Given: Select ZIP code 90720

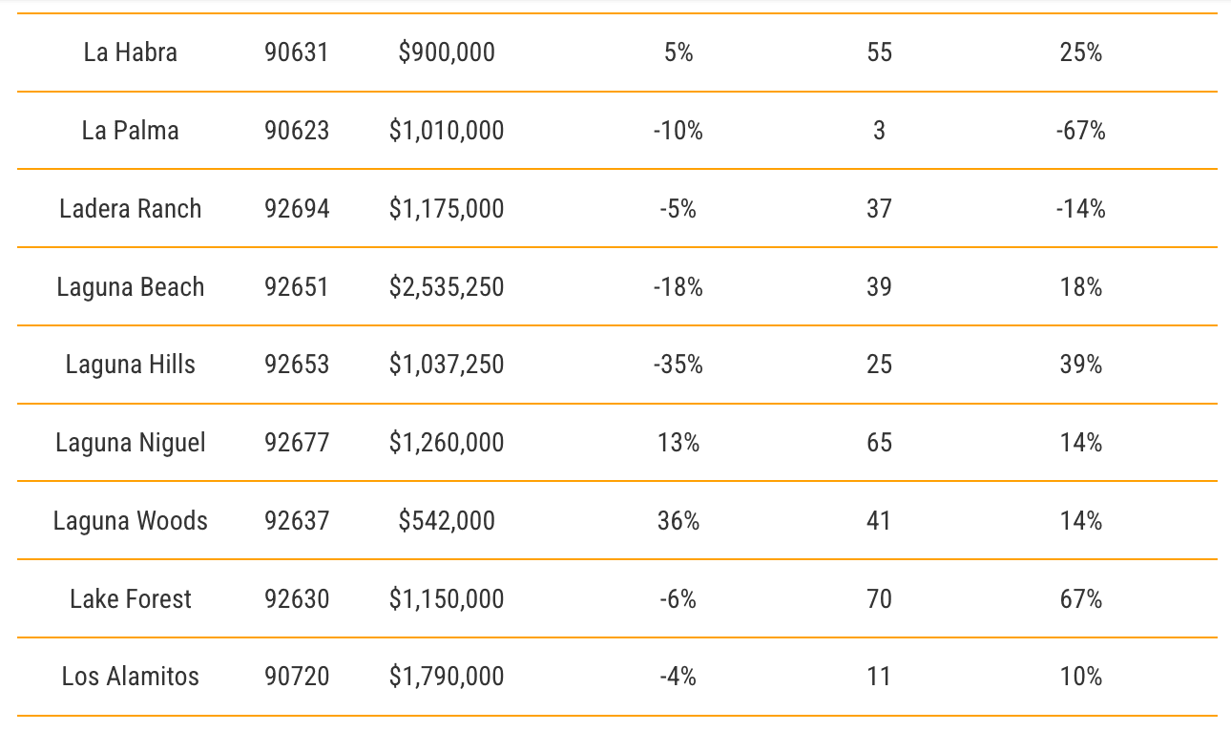Looking at the screenshot, I should [x=297, y=677].
